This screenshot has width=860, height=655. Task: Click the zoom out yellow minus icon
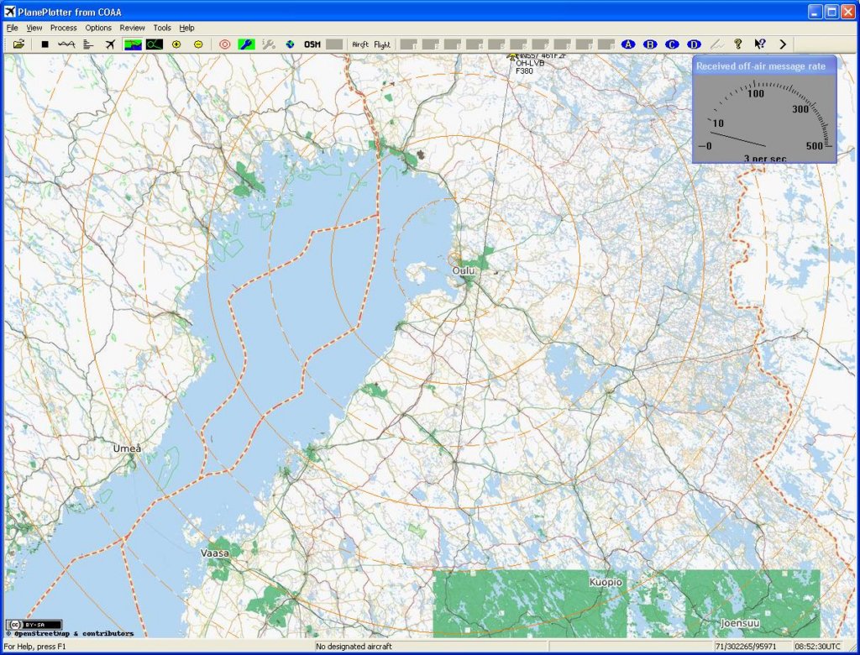198,44
